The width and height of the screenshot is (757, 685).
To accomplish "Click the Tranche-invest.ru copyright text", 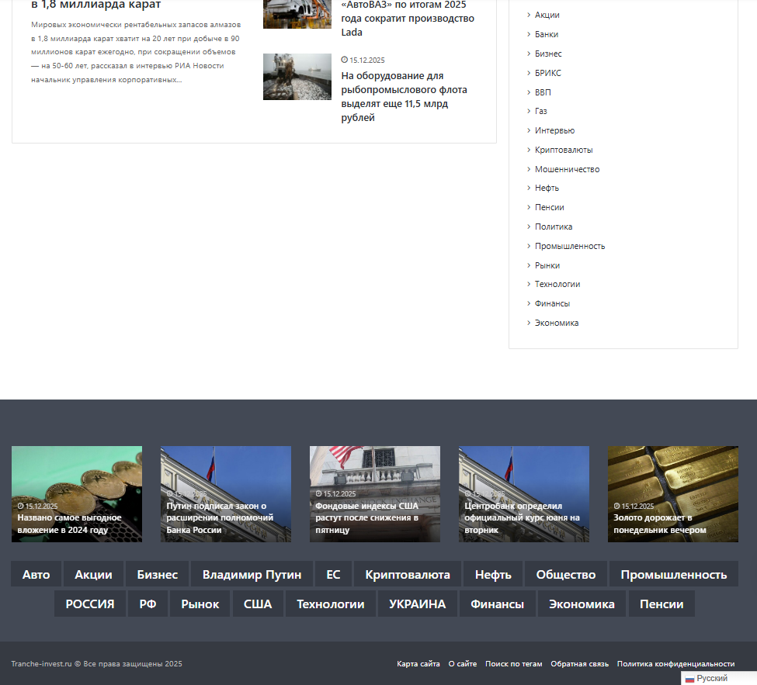I will click(96, 664).
